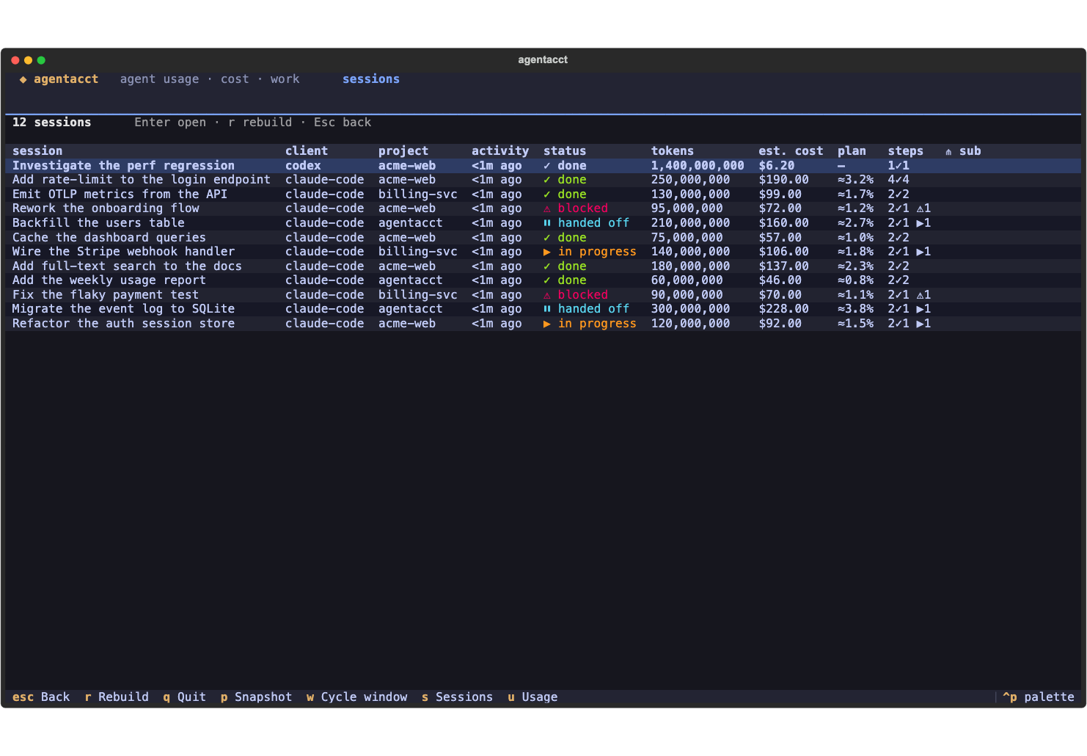Image resolution: width=1087 pixels, height=756 pixels.
Task: Click the done checkmark for Emit OTLP metrics
Action: (547, 195)
